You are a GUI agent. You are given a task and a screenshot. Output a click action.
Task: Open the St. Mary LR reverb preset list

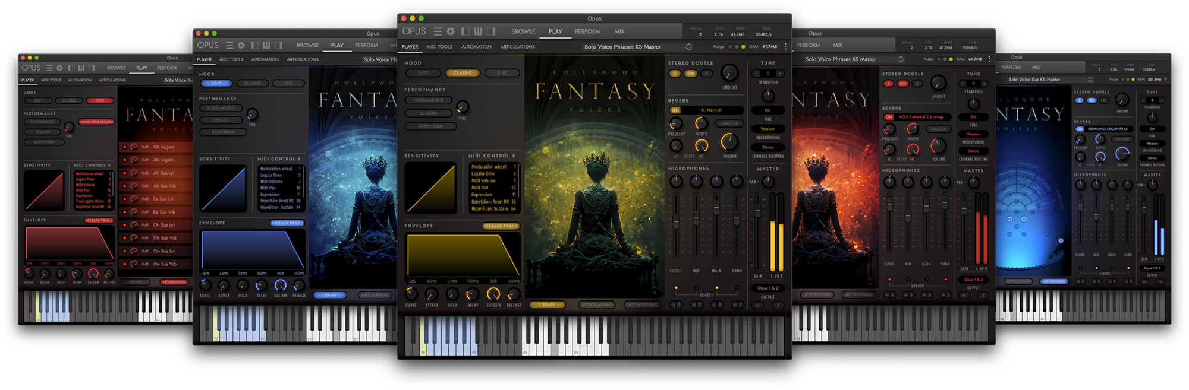(x=711, y=110)
